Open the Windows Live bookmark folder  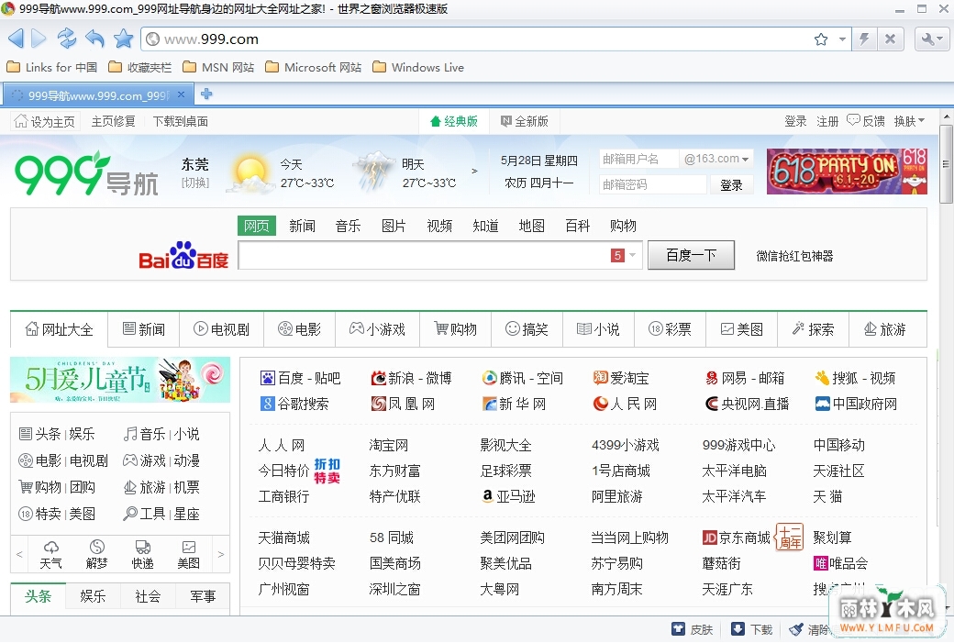tap(418, 68)
